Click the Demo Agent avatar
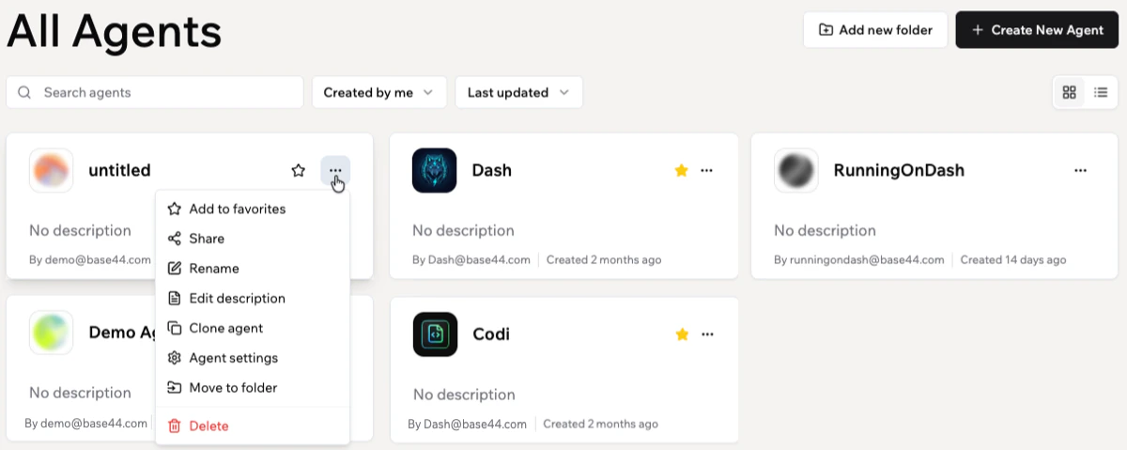This screenshot has width=1127, height=450. click(52, 332)
